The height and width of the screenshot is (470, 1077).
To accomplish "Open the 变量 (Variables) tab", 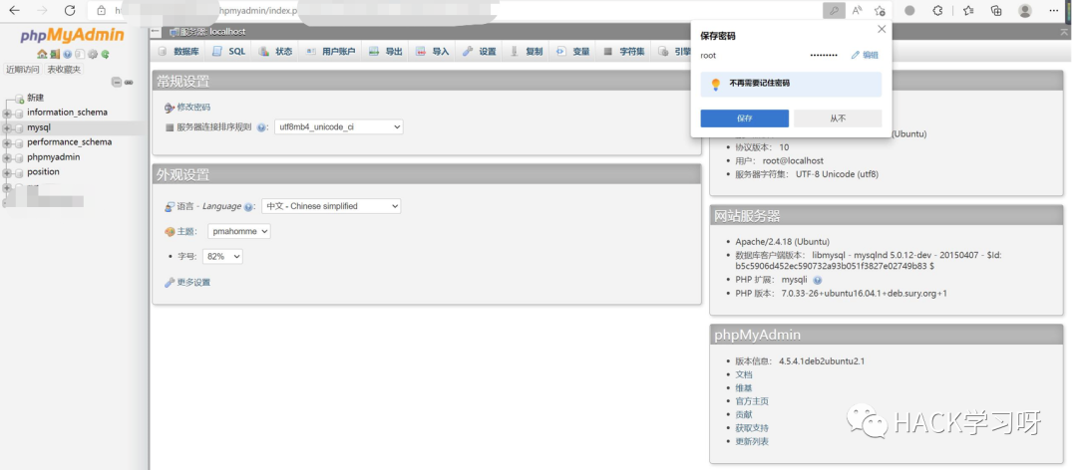I will coord(572,52).
